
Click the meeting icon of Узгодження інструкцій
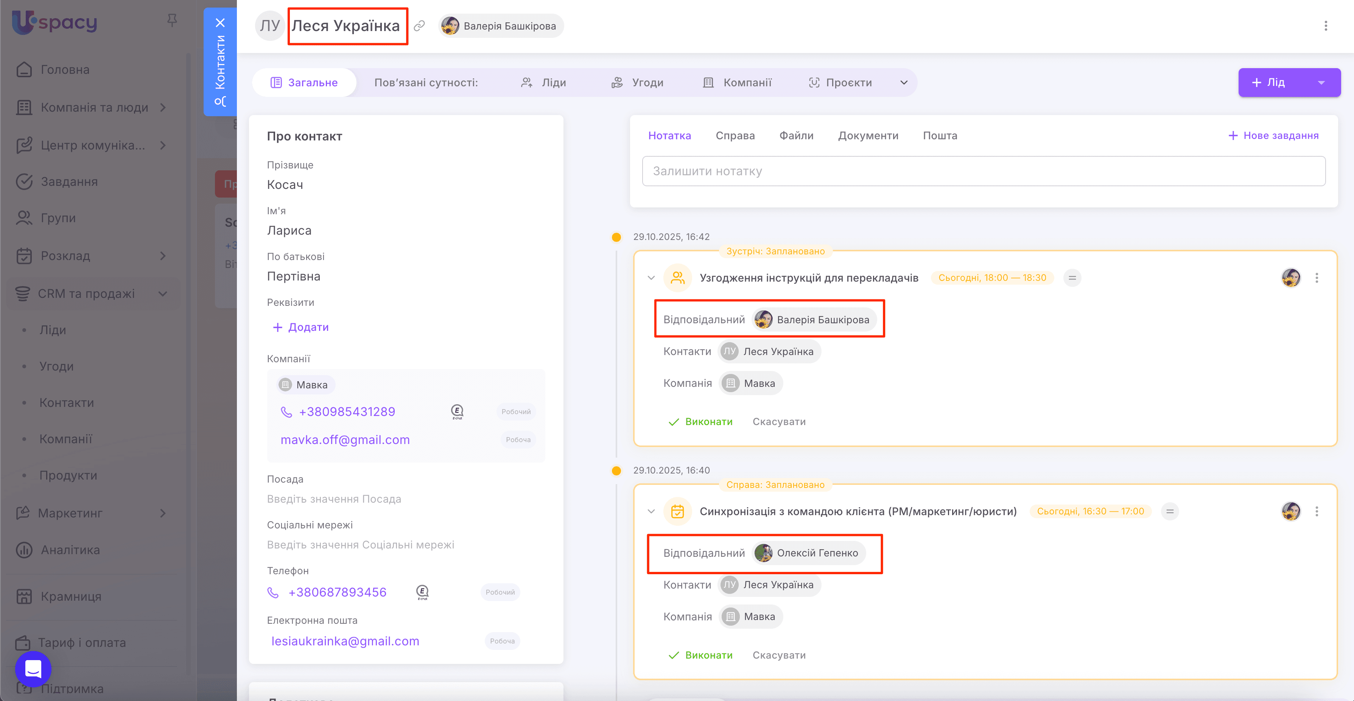click(x=677, y=278)
